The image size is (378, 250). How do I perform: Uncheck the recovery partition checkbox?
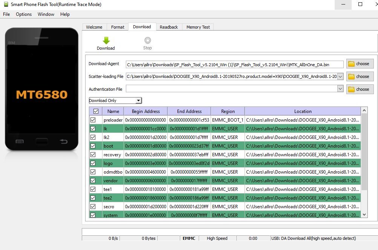coord(93,155)
